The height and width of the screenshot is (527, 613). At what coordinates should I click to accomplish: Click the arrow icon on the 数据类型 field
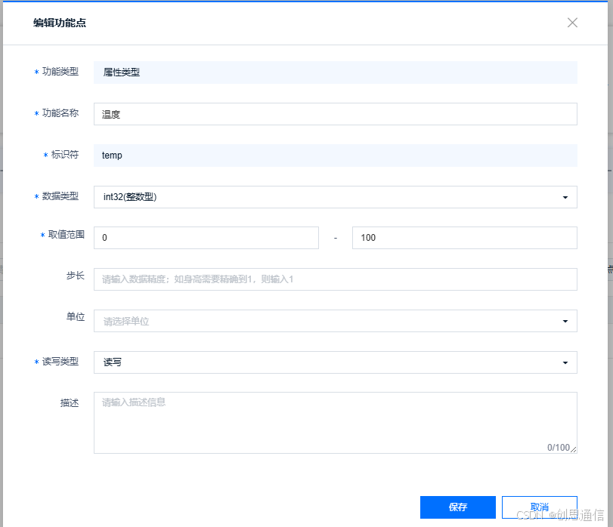[565, 196]
